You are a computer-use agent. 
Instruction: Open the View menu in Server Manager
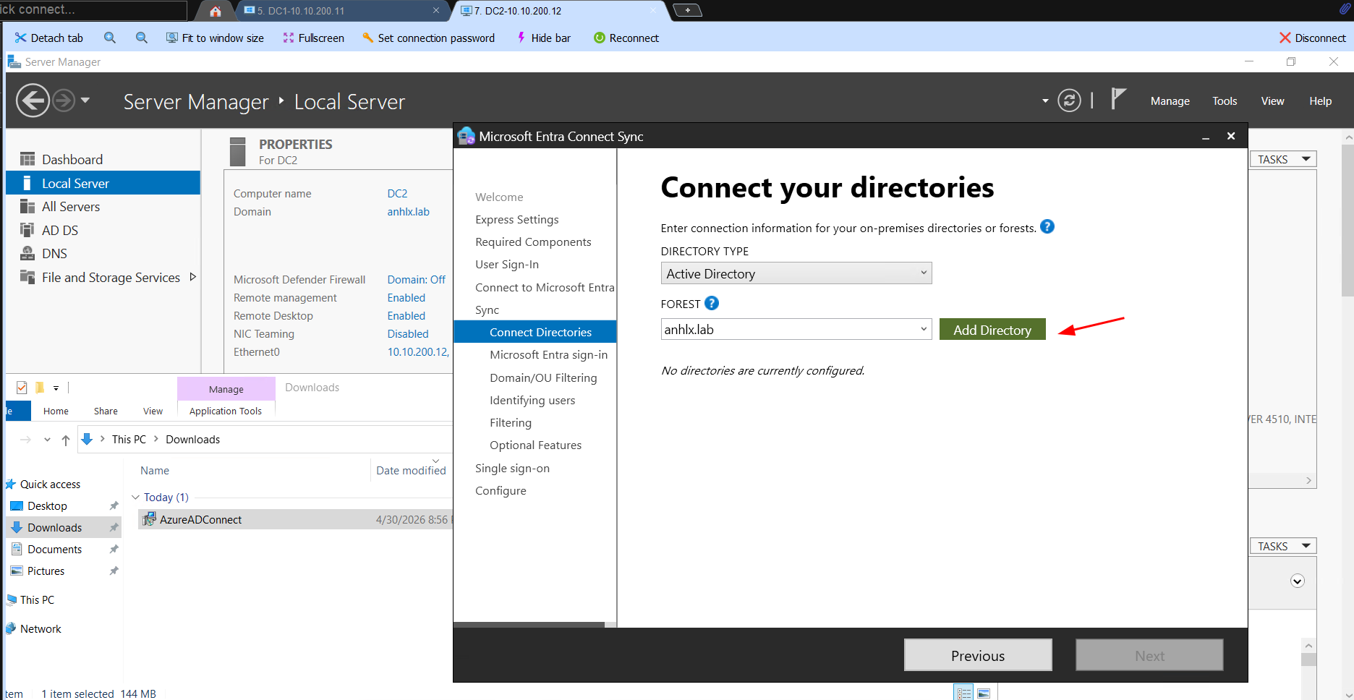click(x=1272, y=101)
